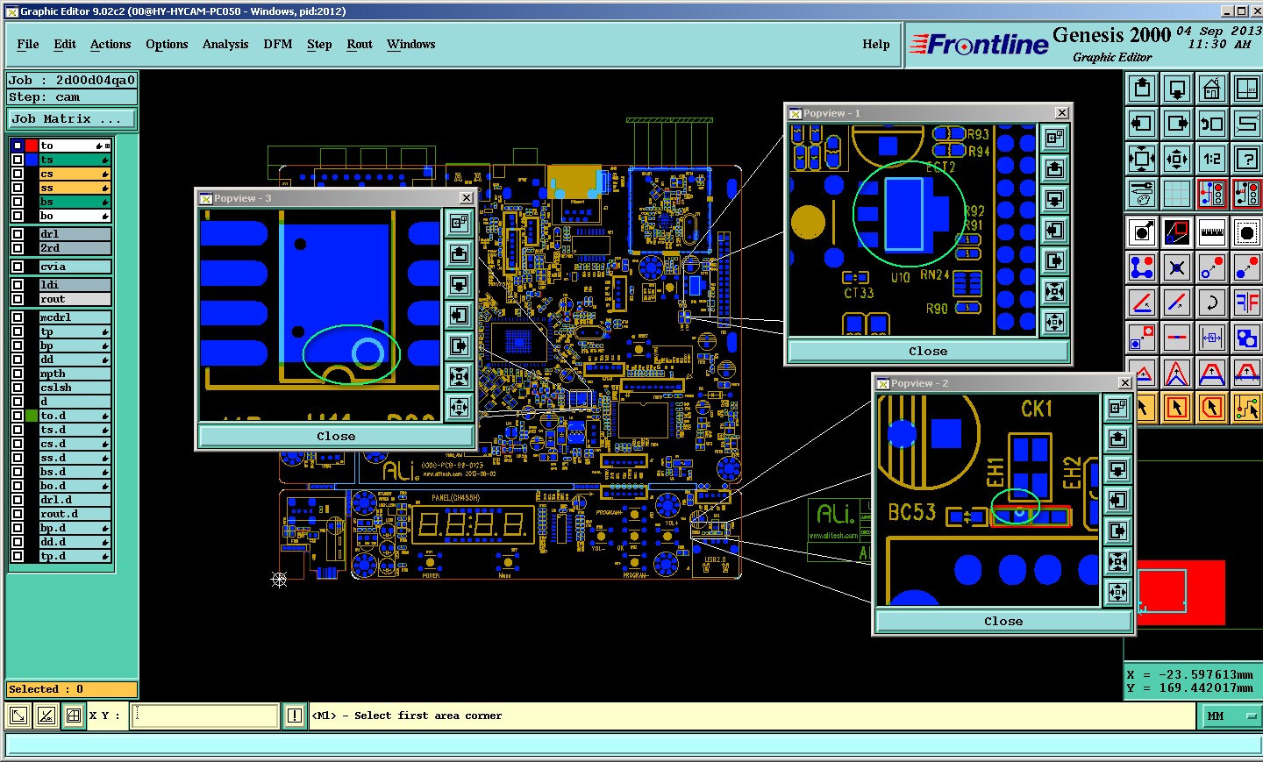Toggle the checkbox for layer ss
This screenshot has height=762, width=1263.
pyautogui.click(x=18, y=188)
